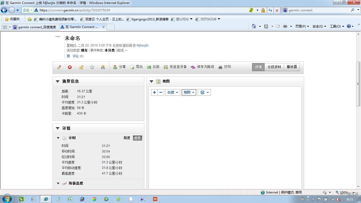Switch the timing chart to 配速
The width and height of the screenshot is (361, 203).
tap(127, 138)
